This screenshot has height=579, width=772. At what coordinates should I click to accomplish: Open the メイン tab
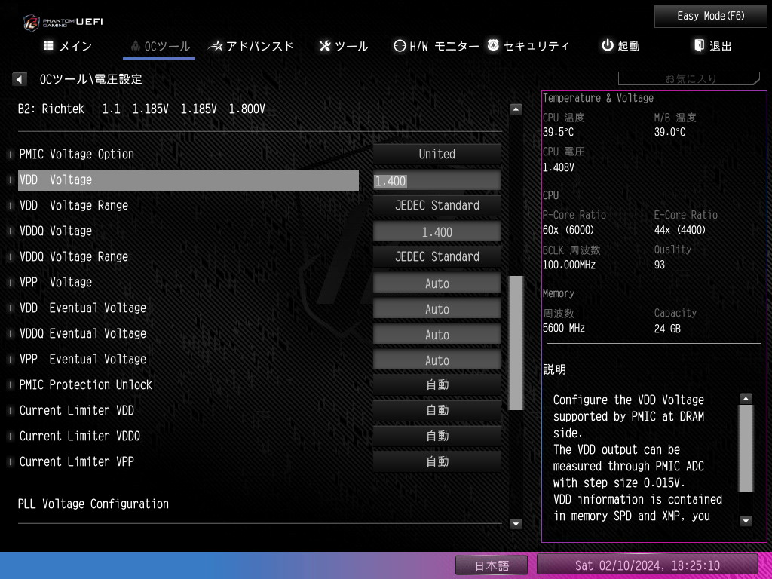point(68,46)
